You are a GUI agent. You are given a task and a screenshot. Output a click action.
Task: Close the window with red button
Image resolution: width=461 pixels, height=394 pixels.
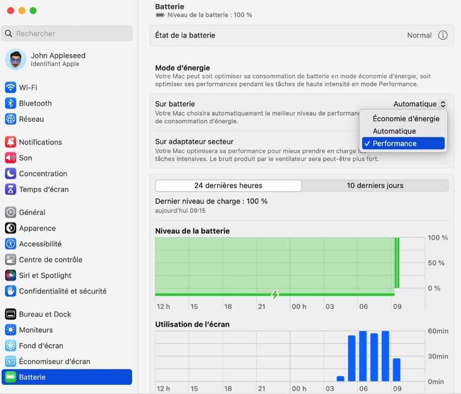click(x=11, y=11)
